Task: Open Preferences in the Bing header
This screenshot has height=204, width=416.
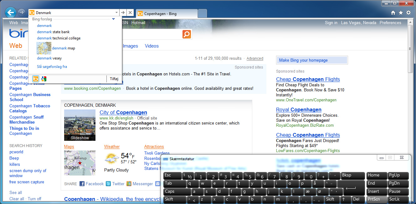Action: pyautogui.click(x=390, y=23)
